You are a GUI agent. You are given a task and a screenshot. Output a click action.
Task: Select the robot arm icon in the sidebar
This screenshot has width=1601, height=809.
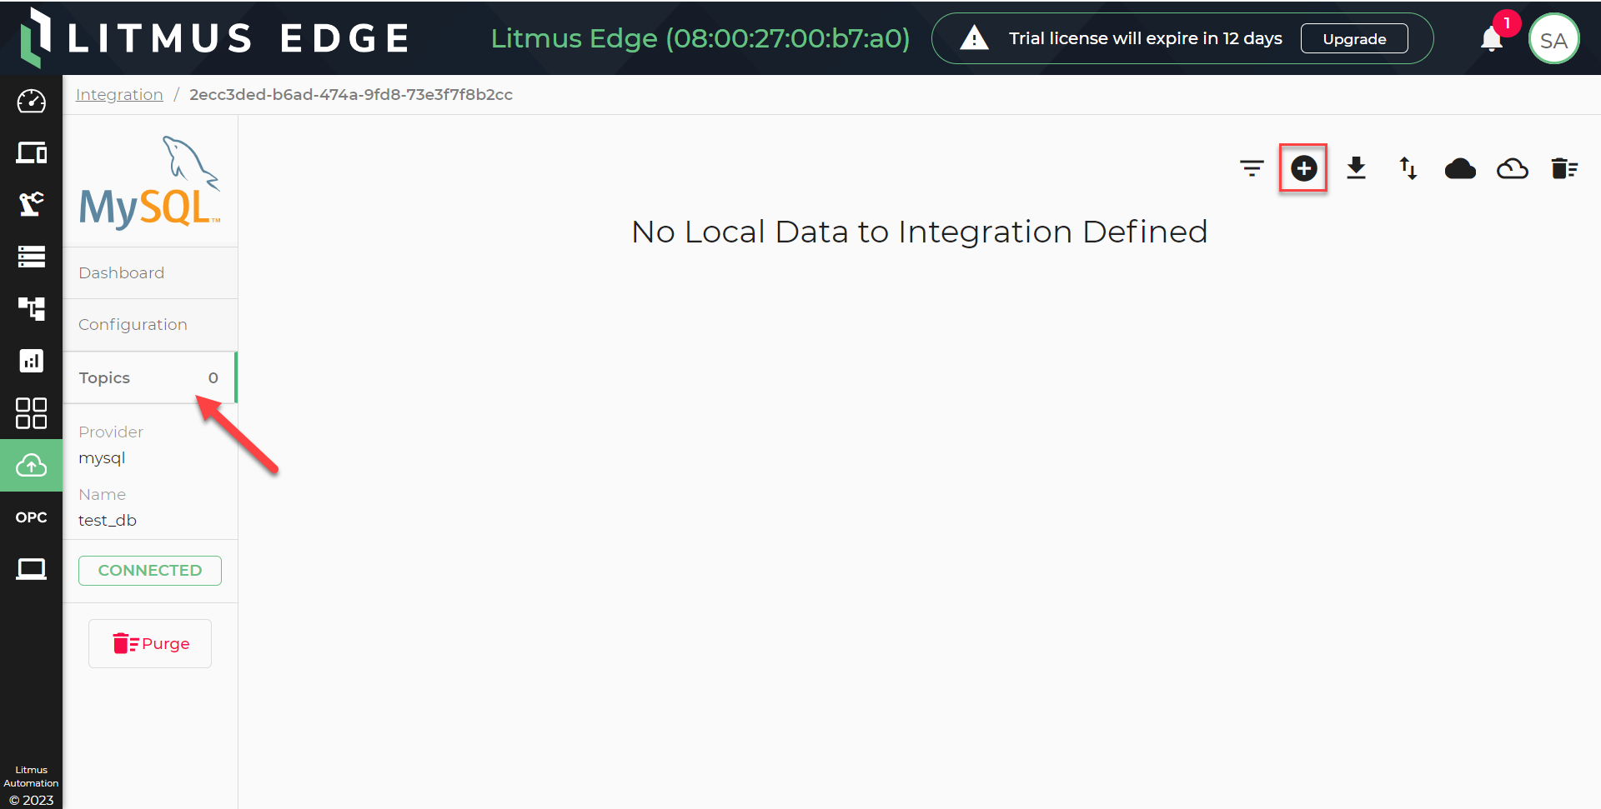click(31, 204)
